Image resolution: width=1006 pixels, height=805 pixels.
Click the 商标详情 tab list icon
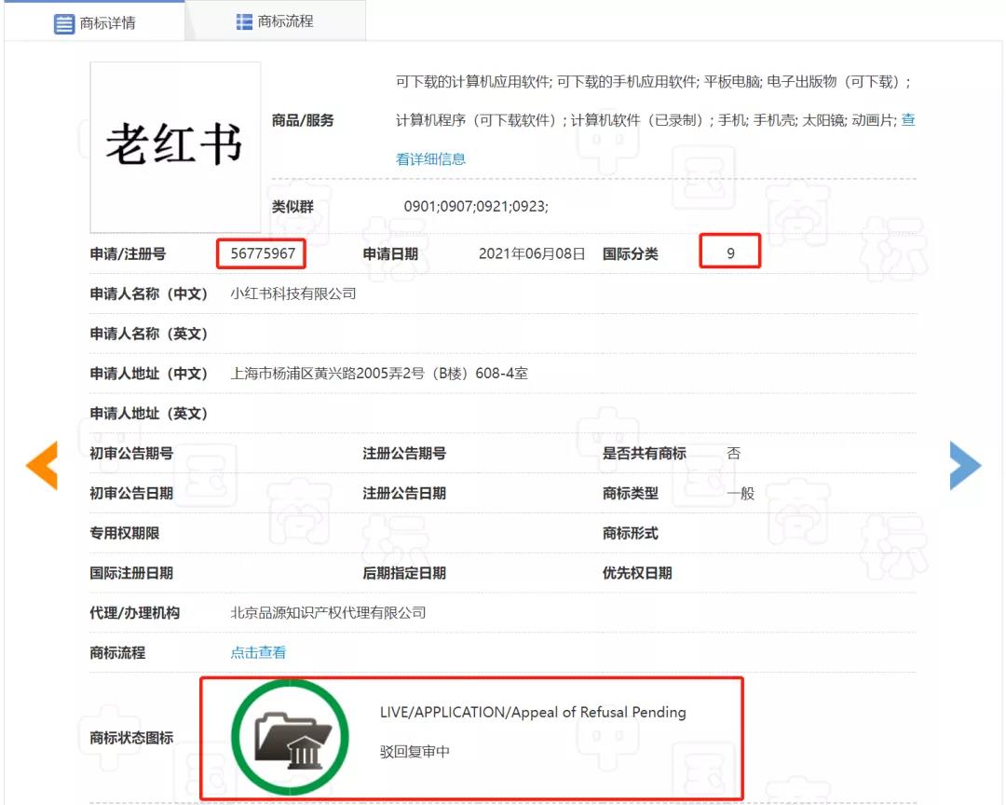tap(63, 24)
